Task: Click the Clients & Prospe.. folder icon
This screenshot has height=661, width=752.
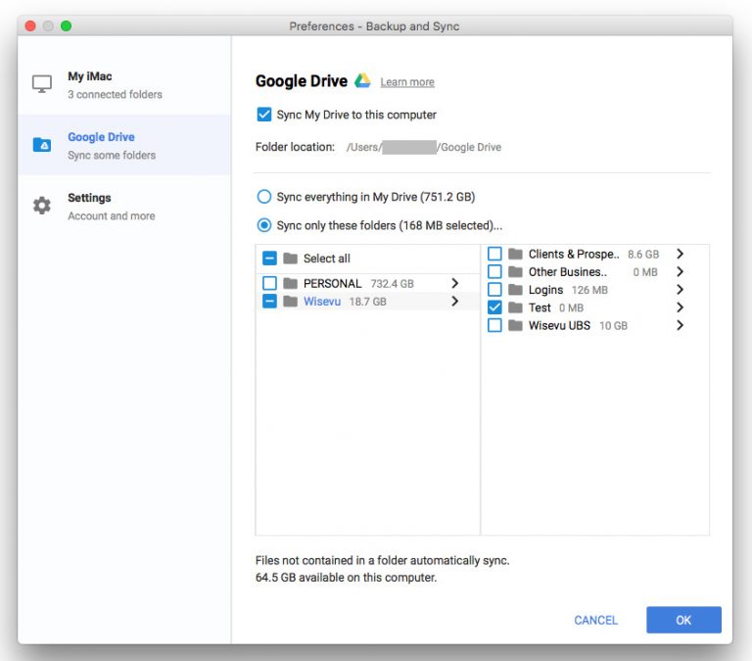Action: (515, 254)
